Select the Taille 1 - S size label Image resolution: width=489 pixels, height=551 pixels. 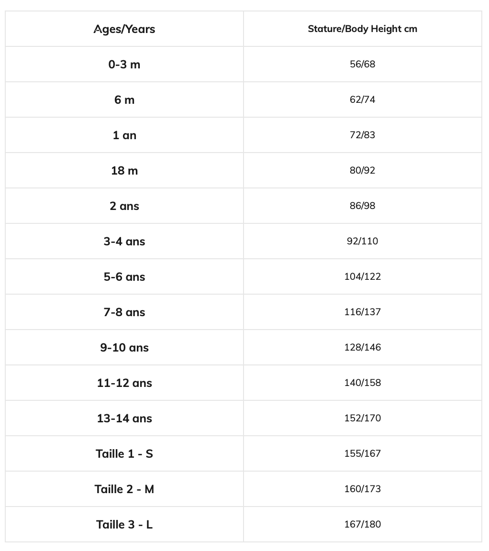(x=124, y=454)
